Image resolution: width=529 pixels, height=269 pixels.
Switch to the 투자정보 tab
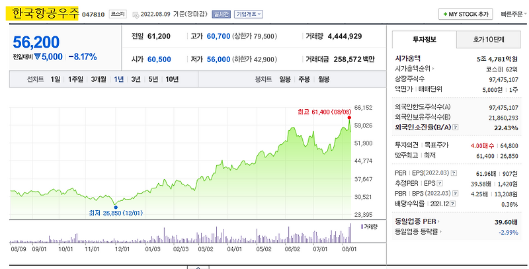[x=425, y=40]
